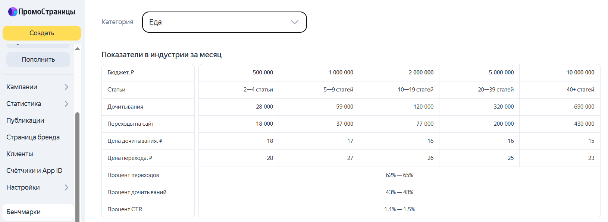The image size is (608, 222).
Task: Click the ПромоСтраницы logo icon
Action: (13, 12)
